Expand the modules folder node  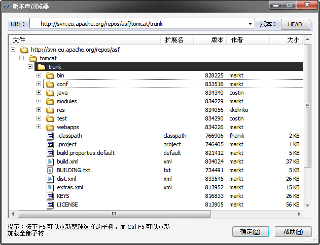coord(39,101)
